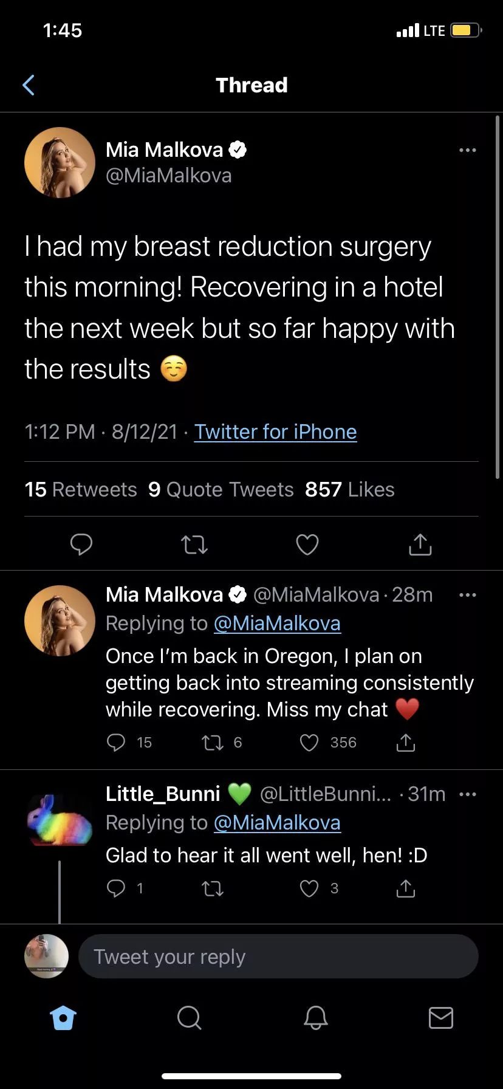Share Little_Bunni's reply
503x1089 pixels.
point(405,889)
